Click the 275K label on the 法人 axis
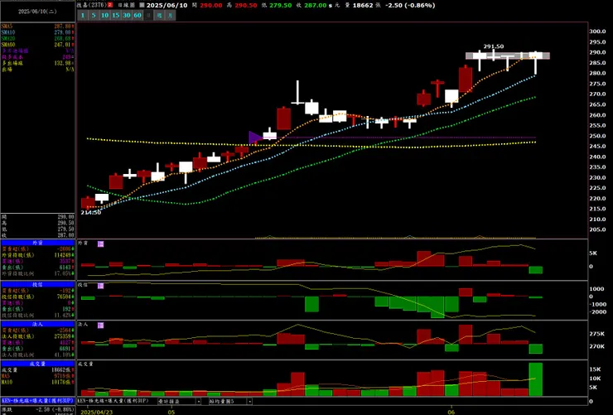 597,334
